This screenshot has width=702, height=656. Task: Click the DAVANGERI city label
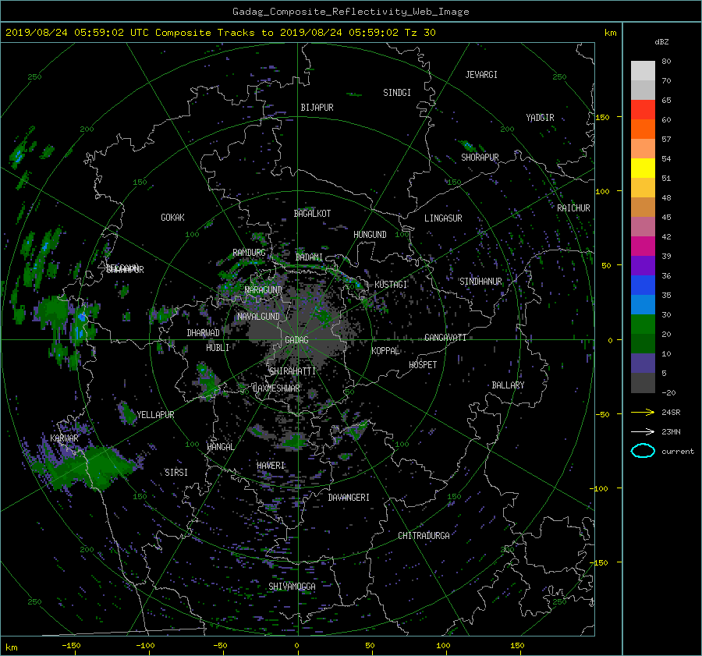pos(349,498)
